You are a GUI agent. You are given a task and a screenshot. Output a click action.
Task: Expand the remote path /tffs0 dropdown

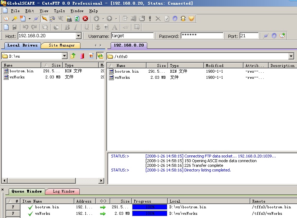[x=291, y=56]
